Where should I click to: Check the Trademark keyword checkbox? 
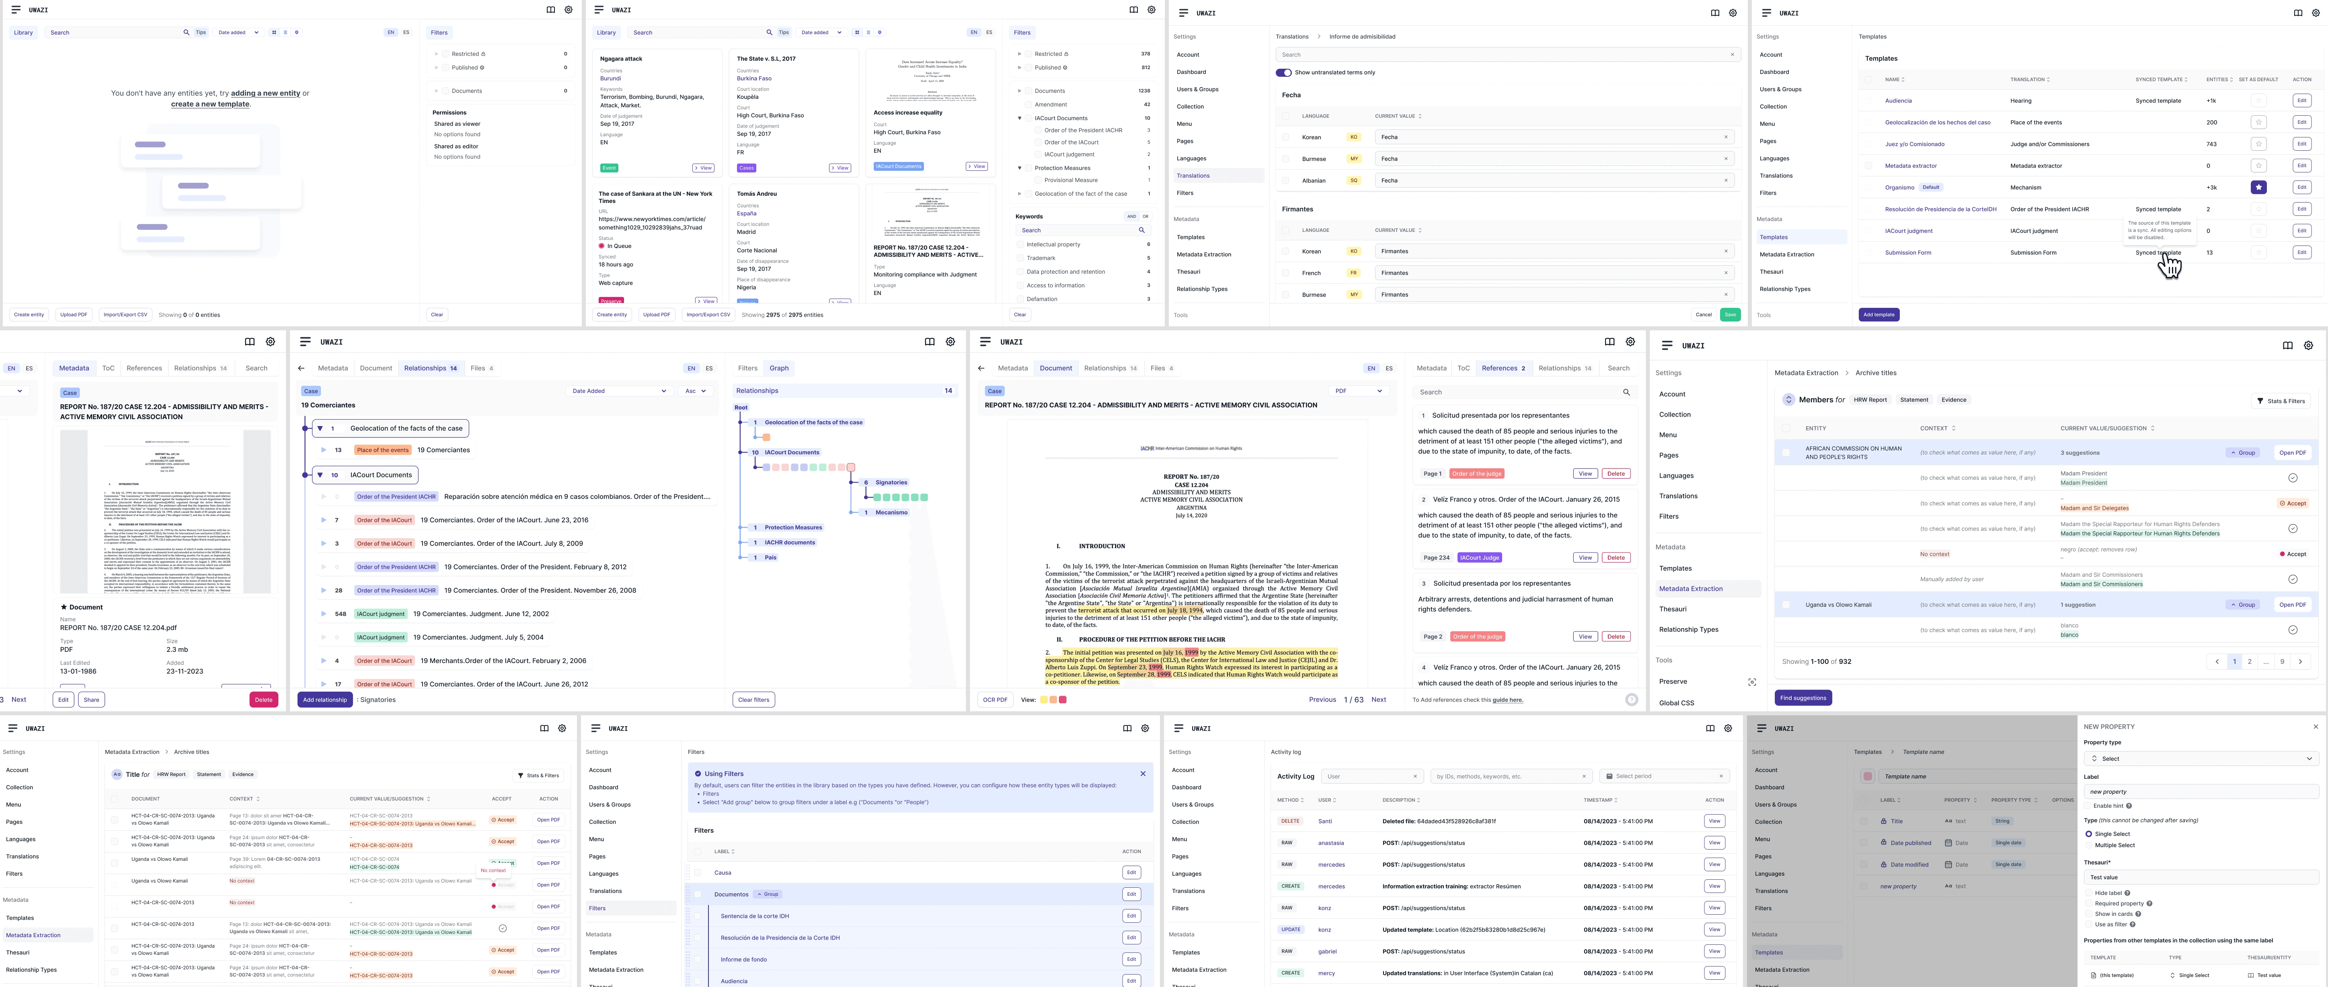tap(1020, 258)
